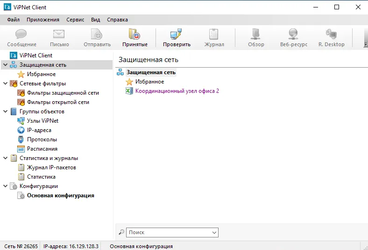The width and height of the screenshot is (368, 250).
Task: Collapse the Статистика и журналы node
Action: click(x=6, y=158)
